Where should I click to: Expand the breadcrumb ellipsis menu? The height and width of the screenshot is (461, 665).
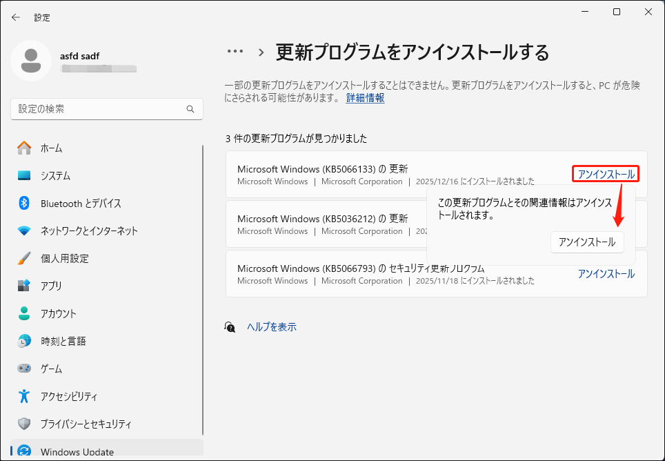[235, 51]
